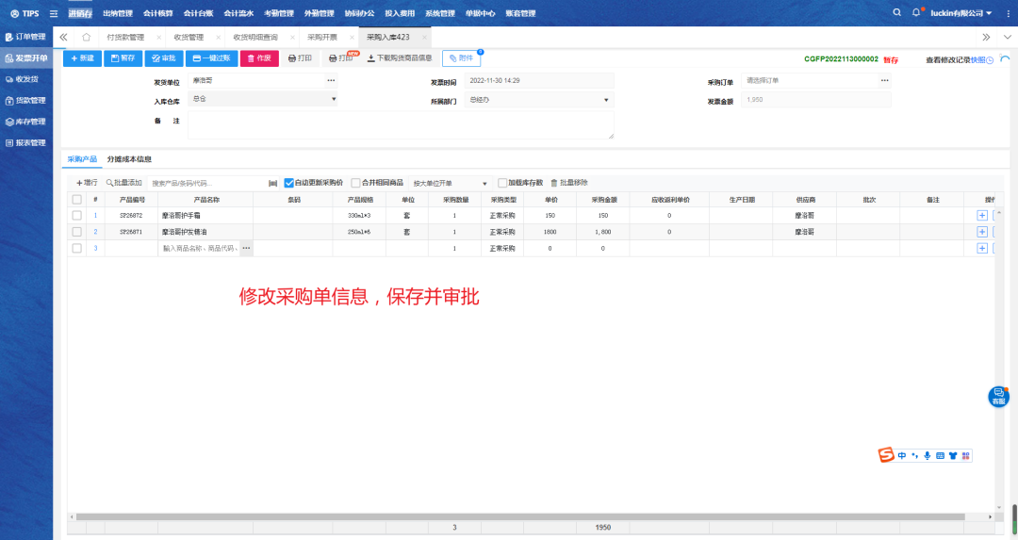Click the home icon in tab bar
Viewport: 1018px width, 540px height.
tap(86, 37)
